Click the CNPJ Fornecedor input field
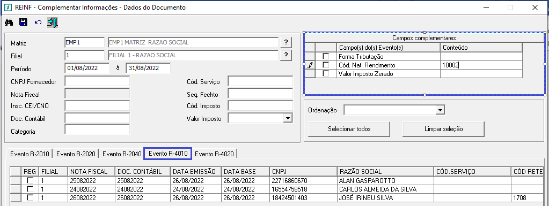Image resolution: width=549 pixels, height=206 pixels. pyautogui.click(x=97, y=81)
